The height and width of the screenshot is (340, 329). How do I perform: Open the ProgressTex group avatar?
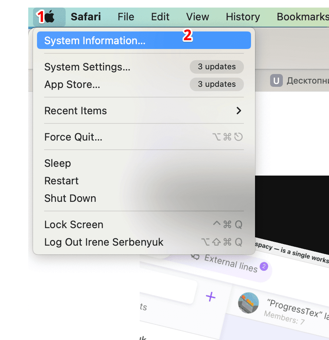248,303
